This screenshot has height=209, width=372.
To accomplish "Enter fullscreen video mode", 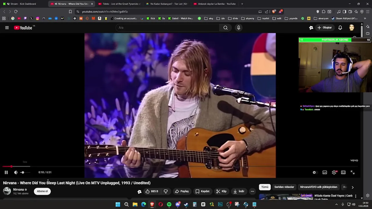I will [x=353, y=172].
